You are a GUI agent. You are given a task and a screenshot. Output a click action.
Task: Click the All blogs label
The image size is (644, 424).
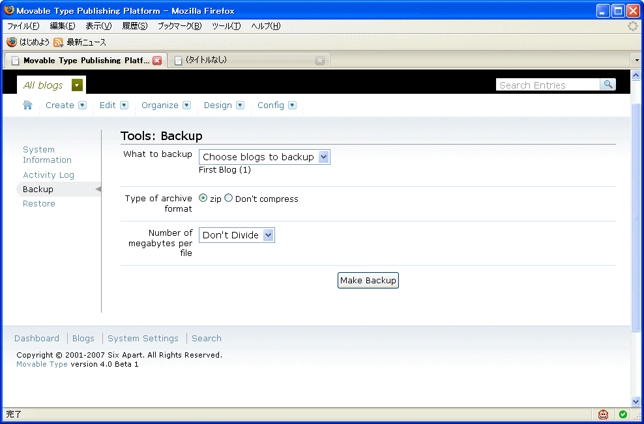click(43, 85)
